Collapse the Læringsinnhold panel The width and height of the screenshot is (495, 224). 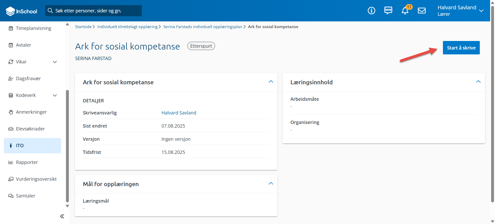click(478, 82)
